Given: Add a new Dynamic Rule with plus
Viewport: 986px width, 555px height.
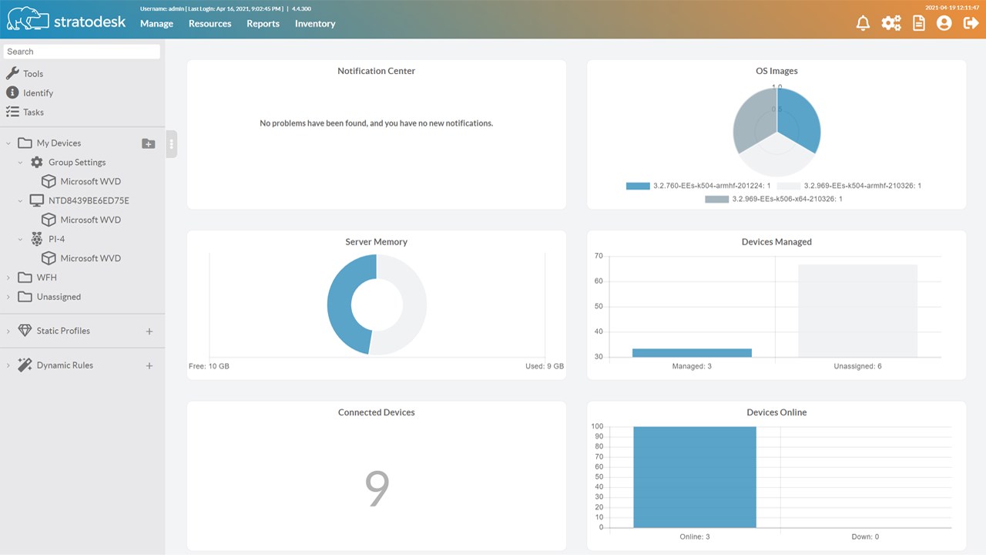Looking at the screenshot, I should [x=149, y=366].
